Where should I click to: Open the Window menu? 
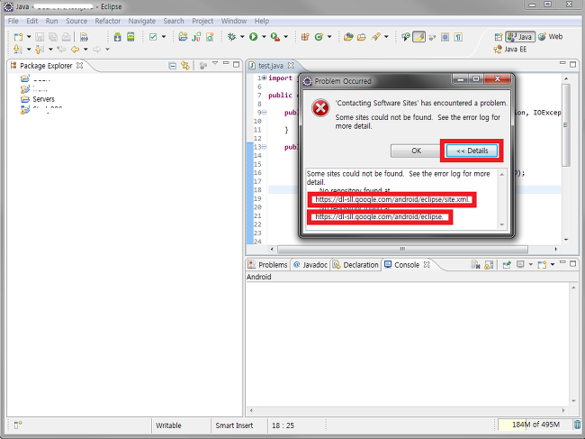[x=234, y=21]
